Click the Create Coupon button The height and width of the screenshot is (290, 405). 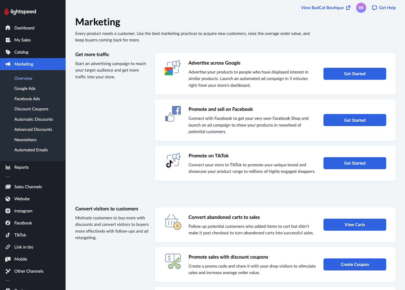point(354,264)
